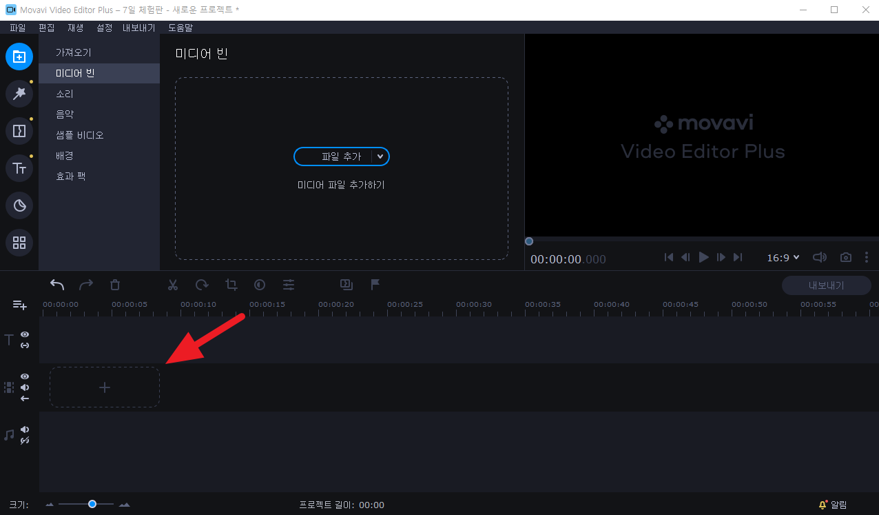Click the video track filmstrip icon
Image resolution: width=879 pixels, height=515 pixels.
9,387
